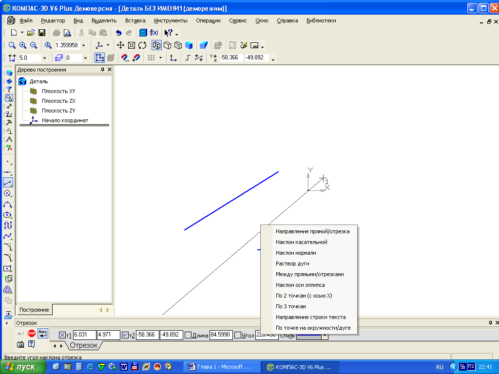Open the Dimensions panel button

9,106
